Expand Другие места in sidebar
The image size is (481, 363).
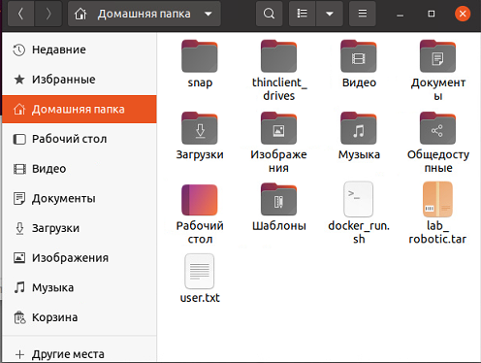click(79, 354)
